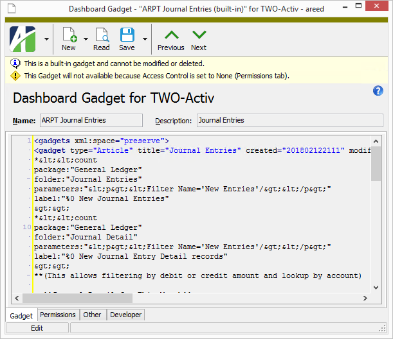This screenshot has width=393, height=339.
Task: Click the Dashboard Gadget for TWO-Activ heading
Action: [114, 98]
